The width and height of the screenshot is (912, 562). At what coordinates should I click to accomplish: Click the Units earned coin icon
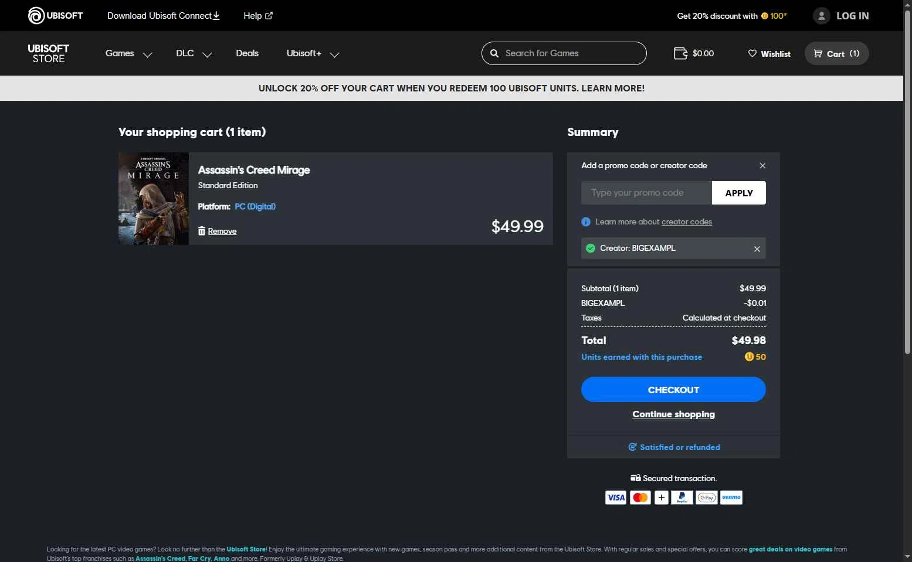point(749,356)
